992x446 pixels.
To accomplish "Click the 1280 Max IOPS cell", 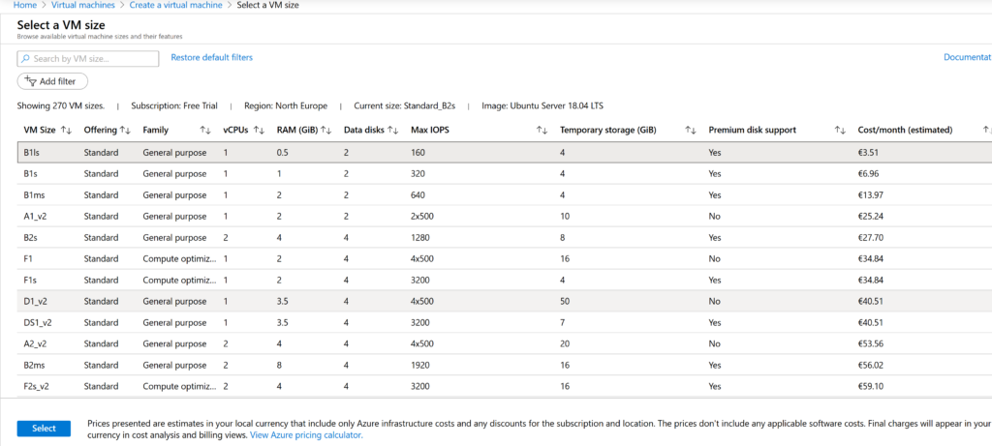I will 420,238.
